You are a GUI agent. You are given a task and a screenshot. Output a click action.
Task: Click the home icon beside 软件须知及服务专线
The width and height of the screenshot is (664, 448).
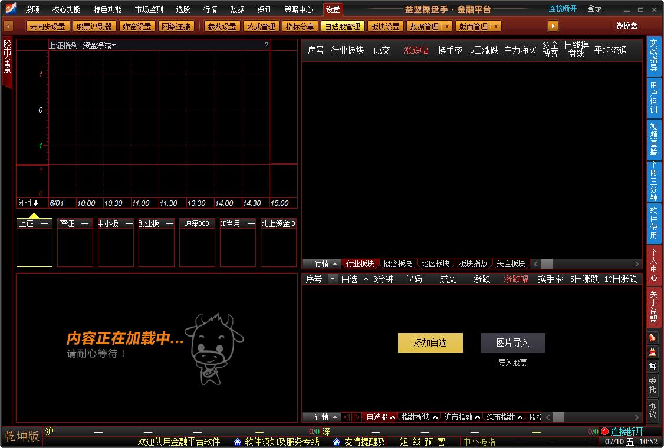click(237, 442)
